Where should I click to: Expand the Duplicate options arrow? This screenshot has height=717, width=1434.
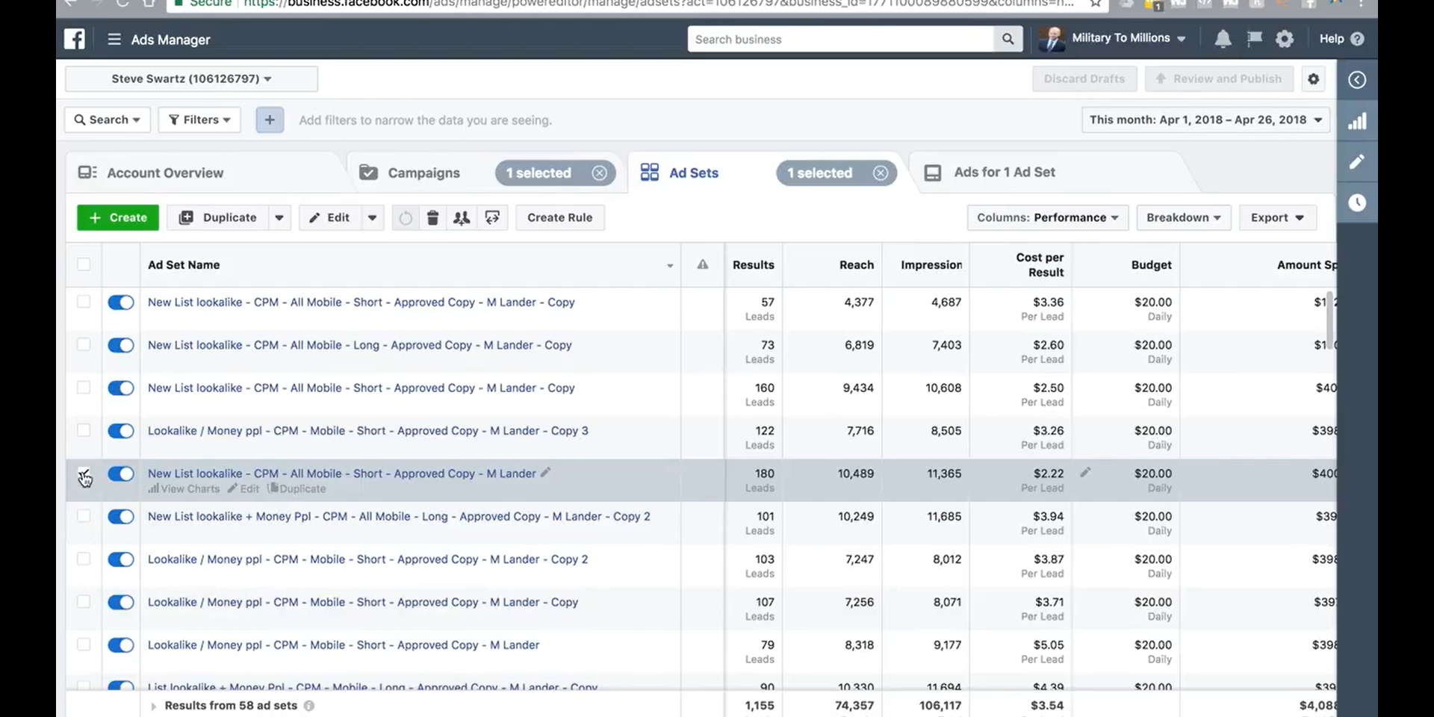pyautogui.click(x=279, y=217)
